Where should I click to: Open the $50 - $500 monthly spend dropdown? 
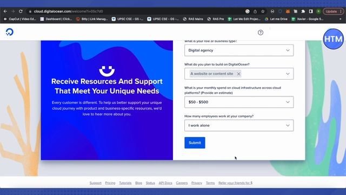click(239, 102)
